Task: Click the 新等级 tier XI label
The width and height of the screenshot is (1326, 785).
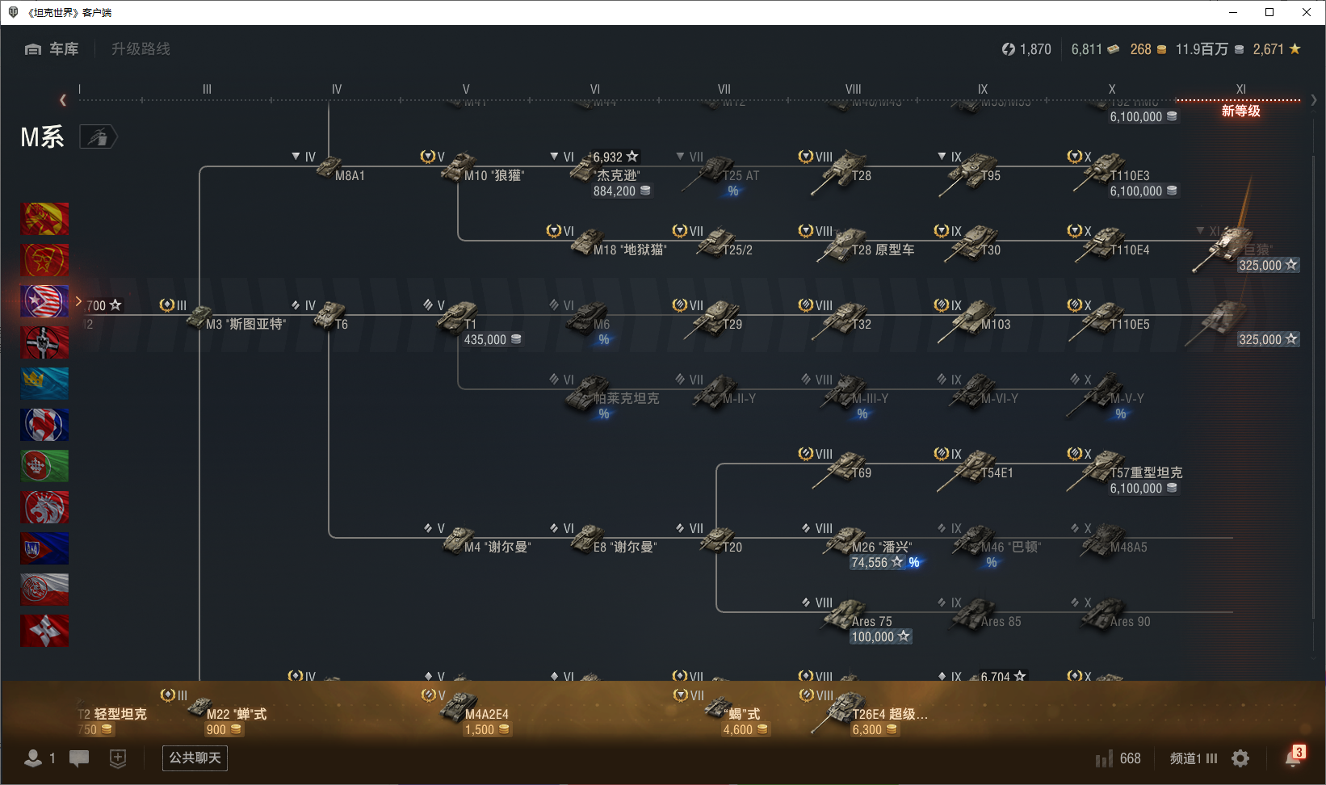Action: click(x=1240, y=111)
